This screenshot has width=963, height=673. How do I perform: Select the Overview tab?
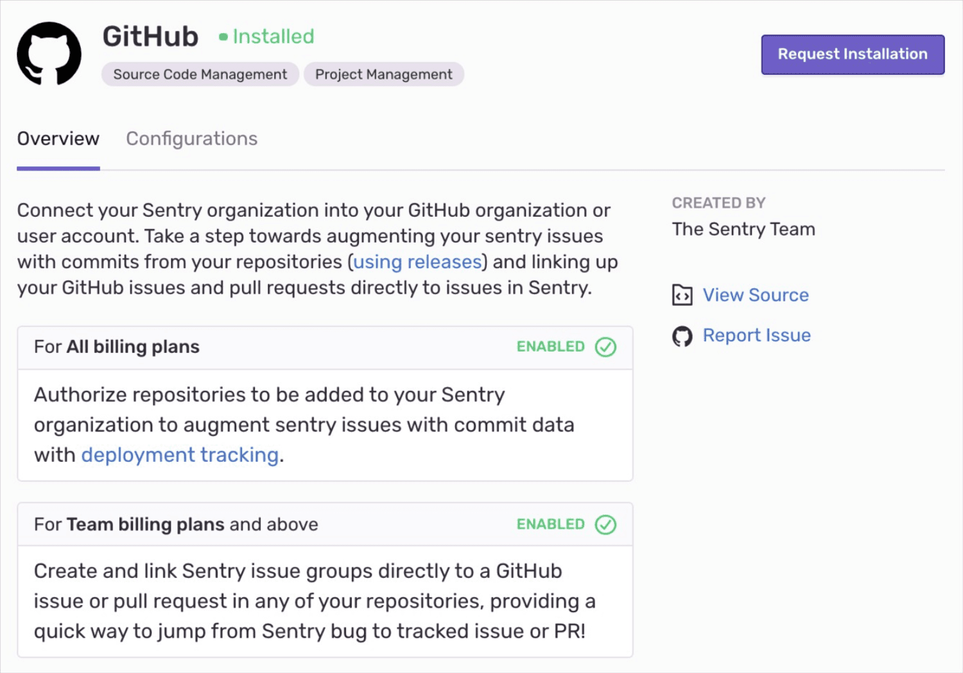[58, 139]
